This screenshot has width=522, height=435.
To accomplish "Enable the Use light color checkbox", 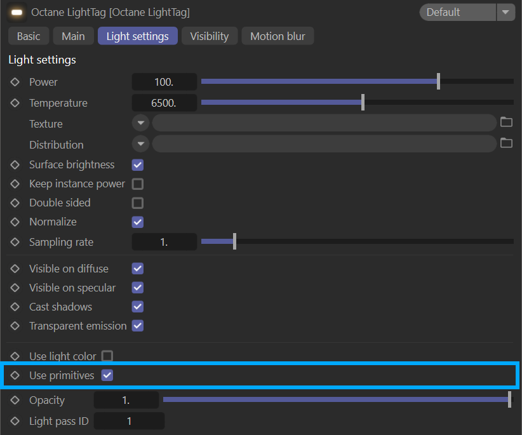I will [107, 356].
